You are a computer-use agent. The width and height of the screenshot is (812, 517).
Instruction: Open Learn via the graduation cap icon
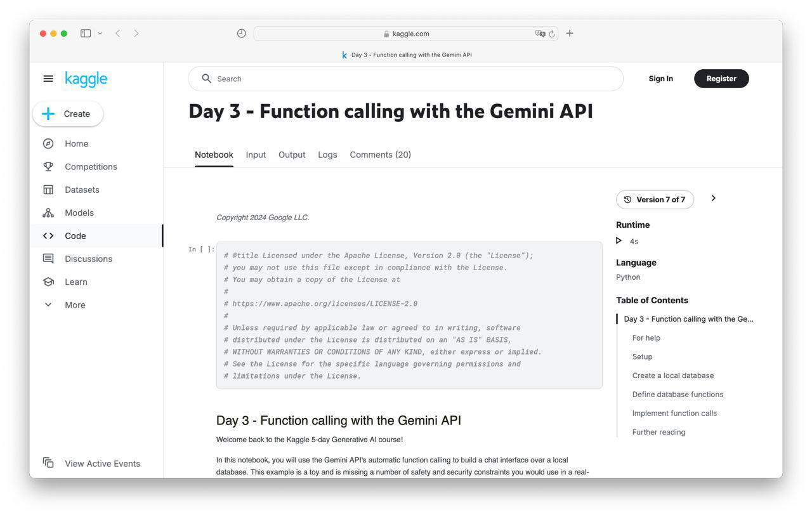[48, 282]
